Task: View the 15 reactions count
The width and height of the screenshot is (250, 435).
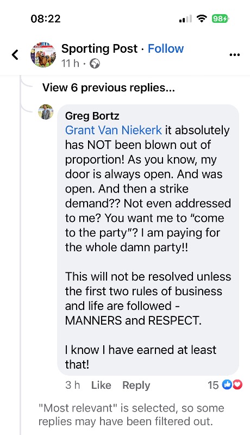Action: coord(213,385)
